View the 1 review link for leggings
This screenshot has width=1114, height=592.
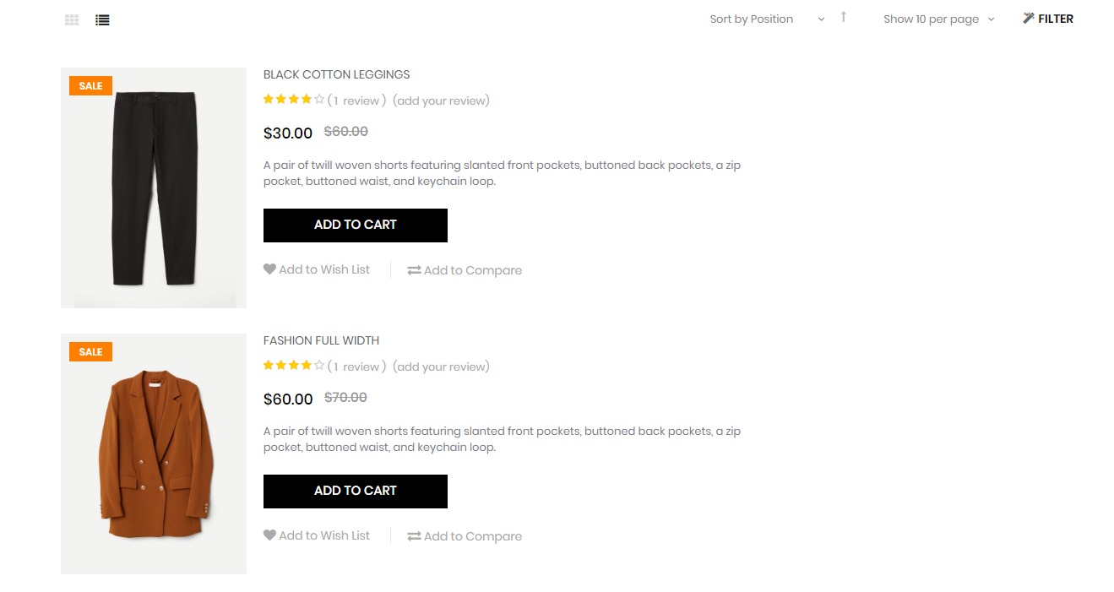(x=356, y=100)
